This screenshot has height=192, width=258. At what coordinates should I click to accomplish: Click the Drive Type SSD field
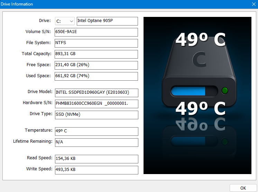pos(96,115)
